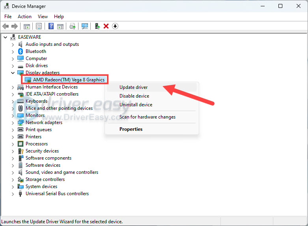308x226 pixels.
Task: Expand the Universal Serial Bus controllers node
Action: [13, 194]
